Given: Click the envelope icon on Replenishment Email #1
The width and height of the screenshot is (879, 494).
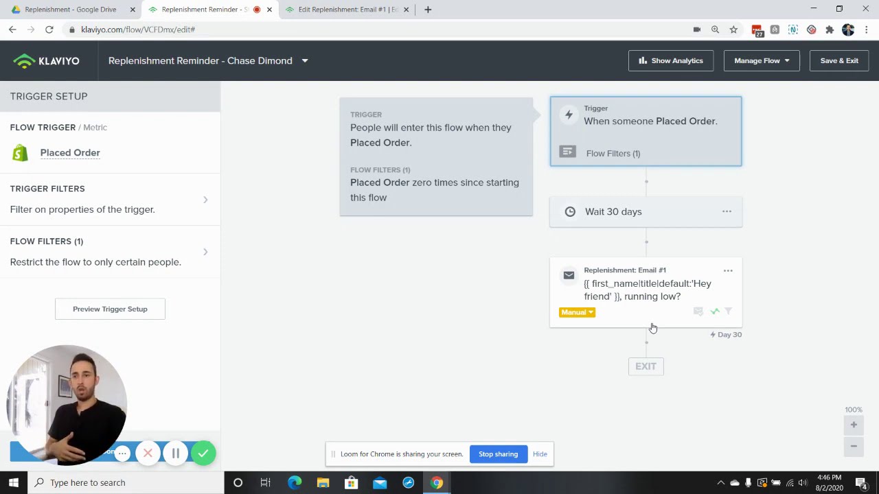Looking at the screenshot, I should (569, 275).
